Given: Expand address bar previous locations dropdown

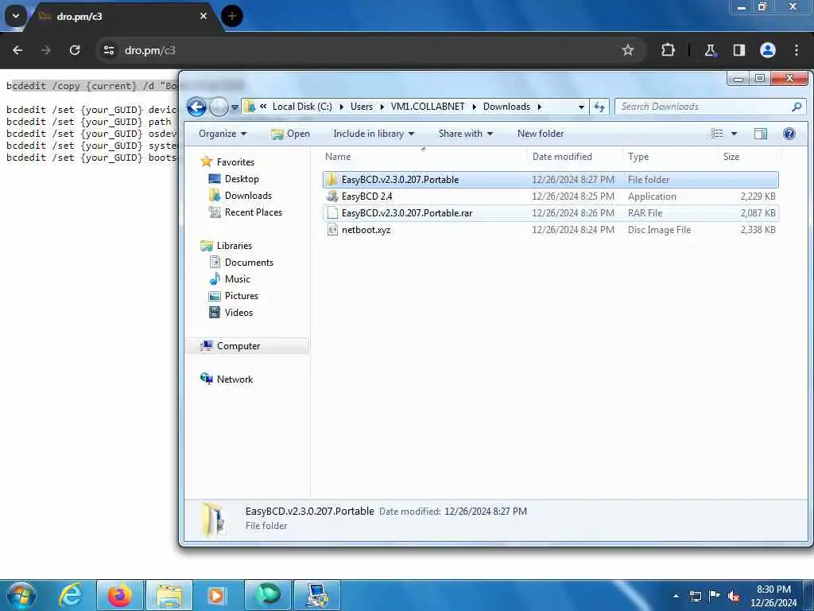Looking at the screenshot, I should click(581, 107).
